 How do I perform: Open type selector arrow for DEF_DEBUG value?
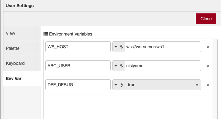tap(116, 85)
